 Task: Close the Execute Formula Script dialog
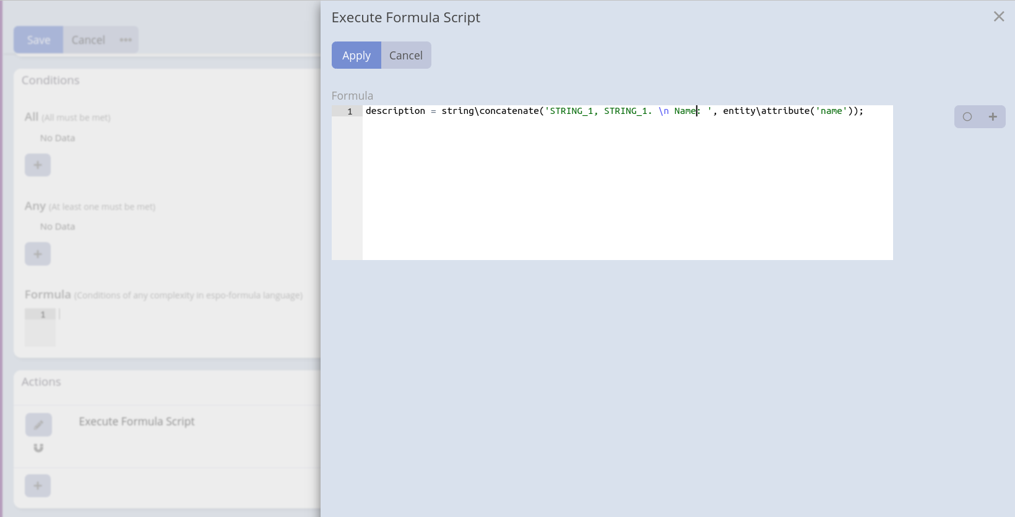998,17
